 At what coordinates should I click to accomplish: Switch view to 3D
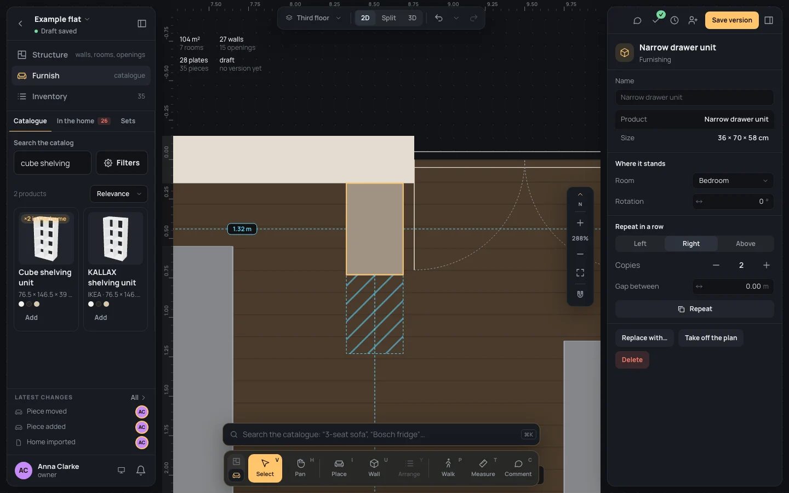[x=413, y=18]
